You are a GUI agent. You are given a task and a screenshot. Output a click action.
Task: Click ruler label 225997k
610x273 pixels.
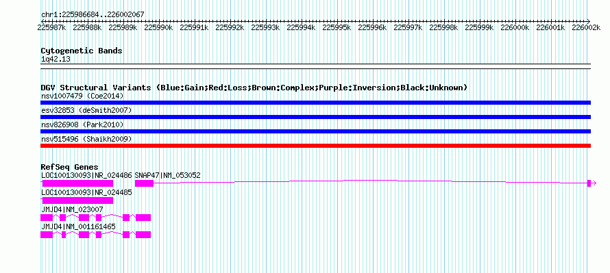point(408,27)
